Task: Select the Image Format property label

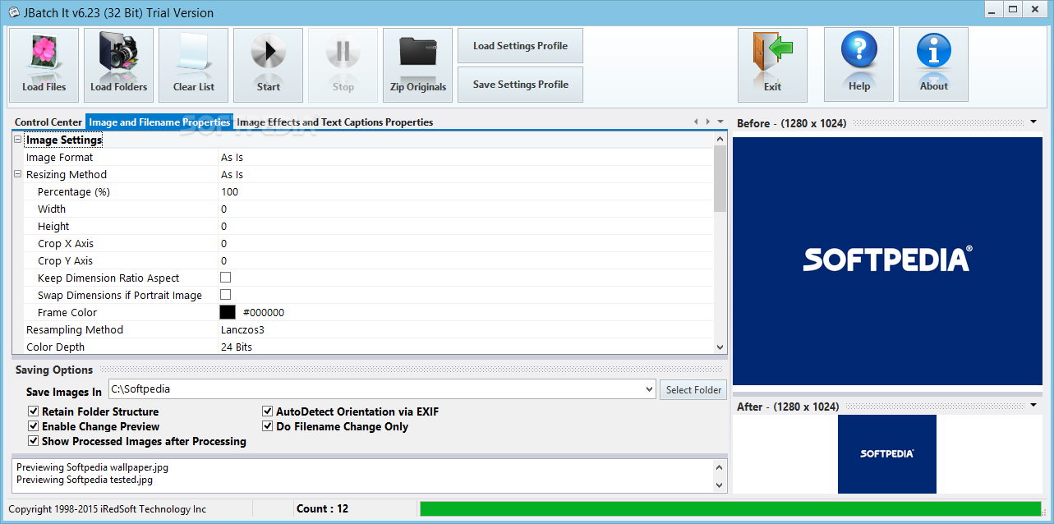Action: 59,157
